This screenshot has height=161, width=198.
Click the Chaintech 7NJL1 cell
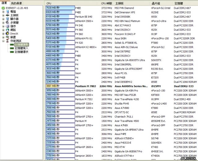point(124,117)
